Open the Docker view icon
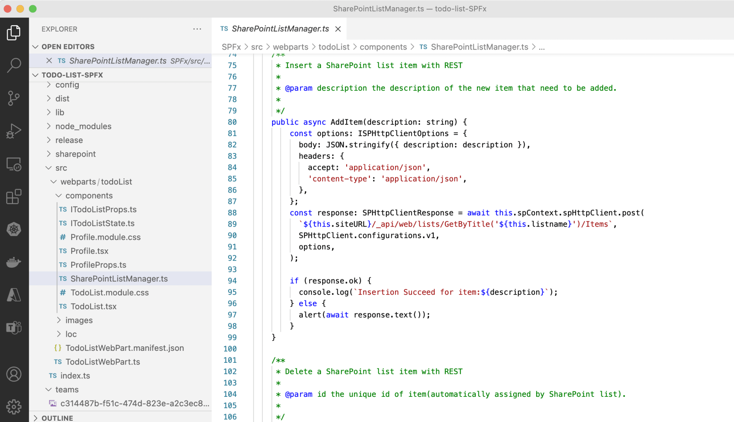Screen dimensions: 734x422 tap(14, 262)
